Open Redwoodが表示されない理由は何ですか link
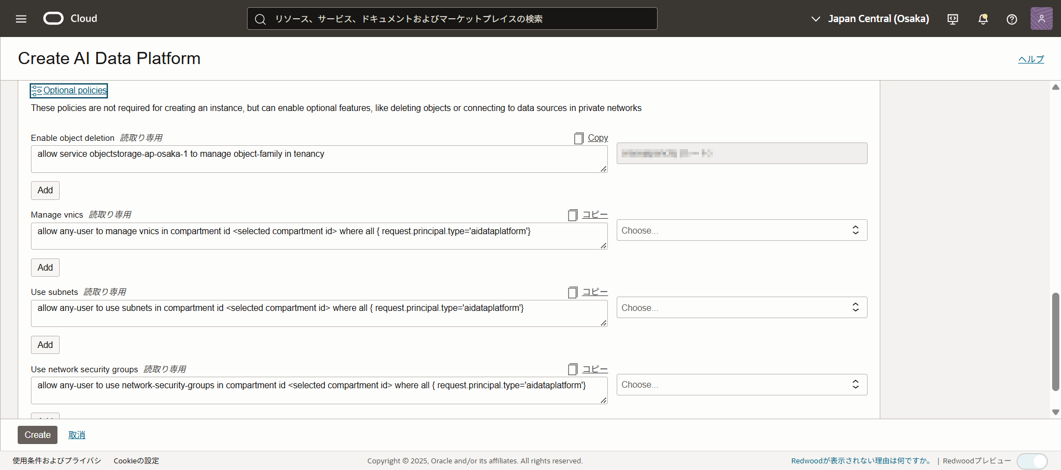This screenshot has height=470, width=1061. (x=862, y=461)
